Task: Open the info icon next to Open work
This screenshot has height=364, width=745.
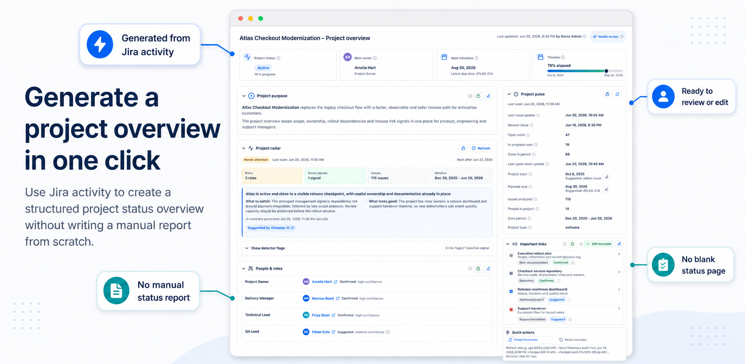Action: [528, 135]
